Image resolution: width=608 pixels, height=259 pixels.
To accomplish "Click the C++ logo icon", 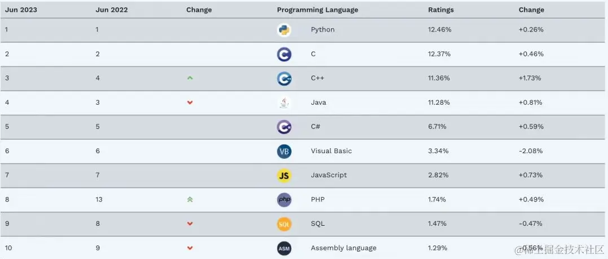I will point(284,78).
